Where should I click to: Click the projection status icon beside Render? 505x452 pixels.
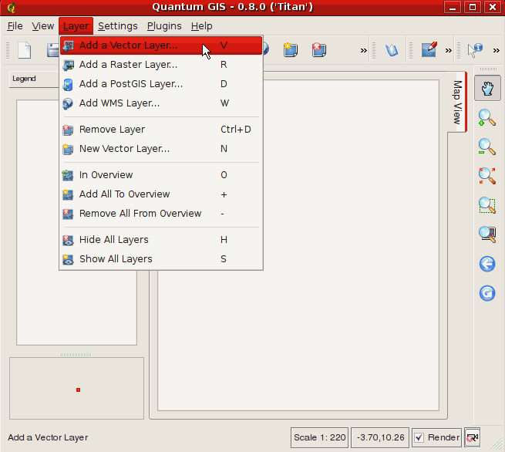pyautogui.click(x=472, y=437)
